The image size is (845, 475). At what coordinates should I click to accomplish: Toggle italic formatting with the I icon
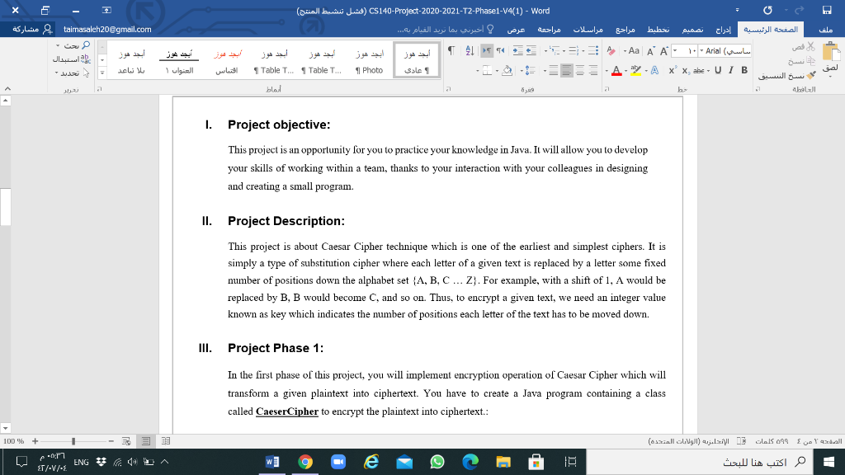(x=731, y=69)
